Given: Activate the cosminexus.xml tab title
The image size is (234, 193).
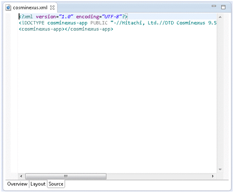Looking at the screenshot, I should coord(30,7).
